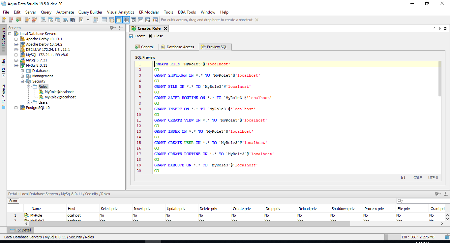
Task: Click the Databases folder icon in the tree
Action: [x=29, y=71]
